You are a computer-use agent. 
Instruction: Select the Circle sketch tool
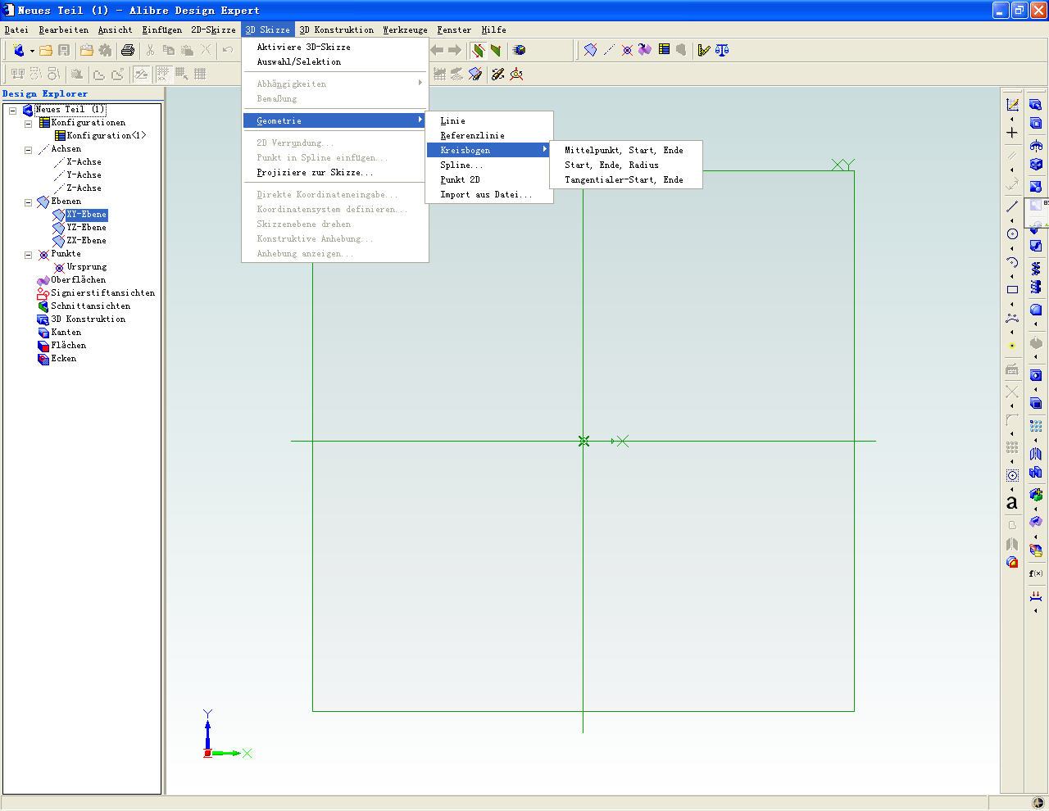coord(1012,233)
